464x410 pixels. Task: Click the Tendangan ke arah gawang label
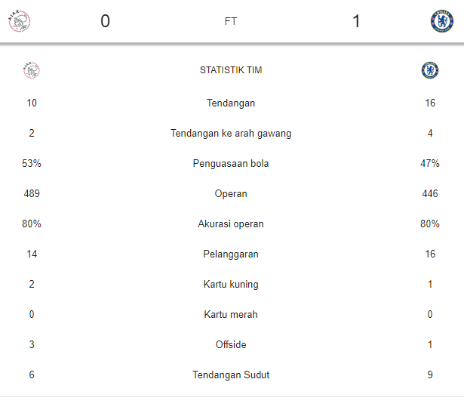pos(231,134)
